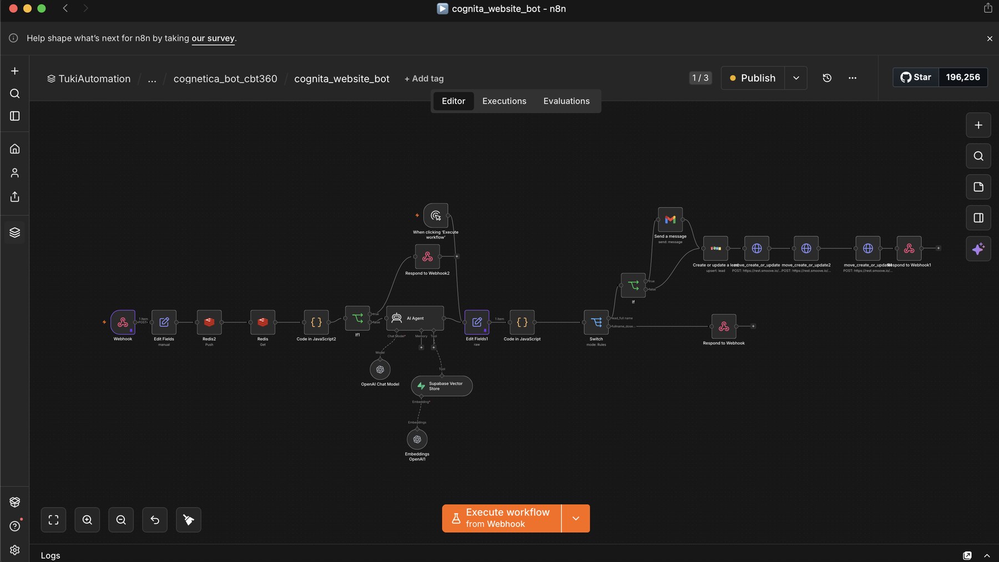Open the Publish dropdown arrow
Viewport: 999px width, 562px height.
(x=796, y=78)
